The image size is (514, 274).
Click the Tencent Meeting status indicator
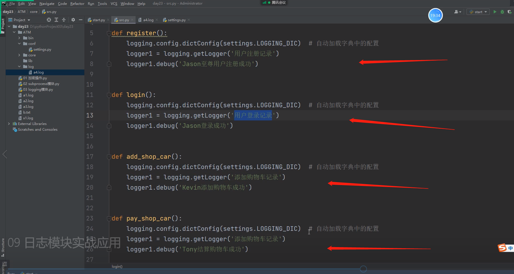(274, 3)
